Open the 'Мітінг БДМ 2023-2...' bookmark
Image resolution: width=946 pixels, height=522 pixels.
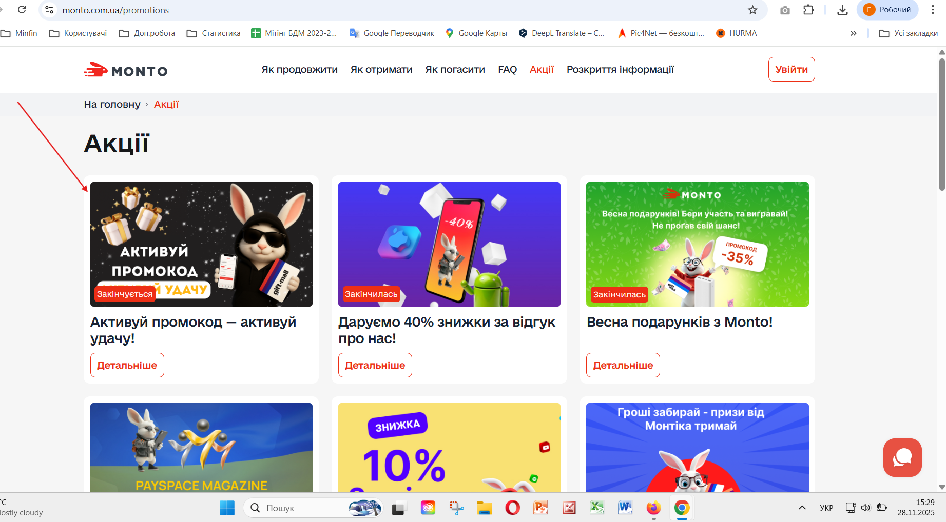pos(294,33)
